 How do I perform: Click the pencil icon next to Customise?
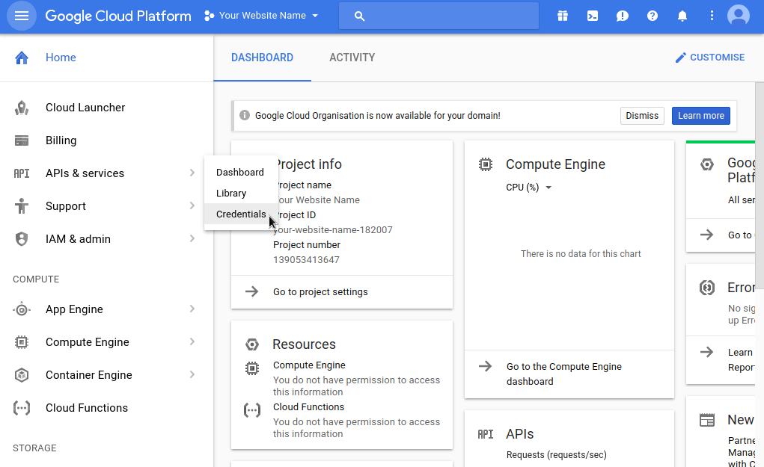681,58
